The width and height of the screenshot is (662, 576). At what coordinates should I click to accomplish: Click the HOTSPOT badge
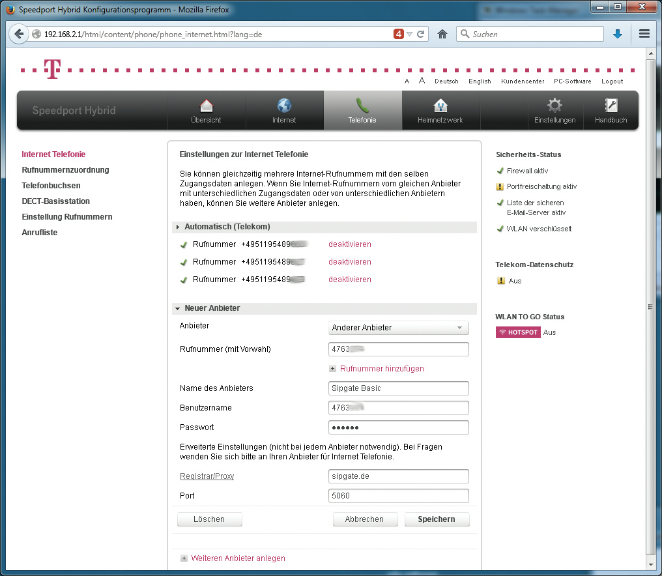[518, 332]
